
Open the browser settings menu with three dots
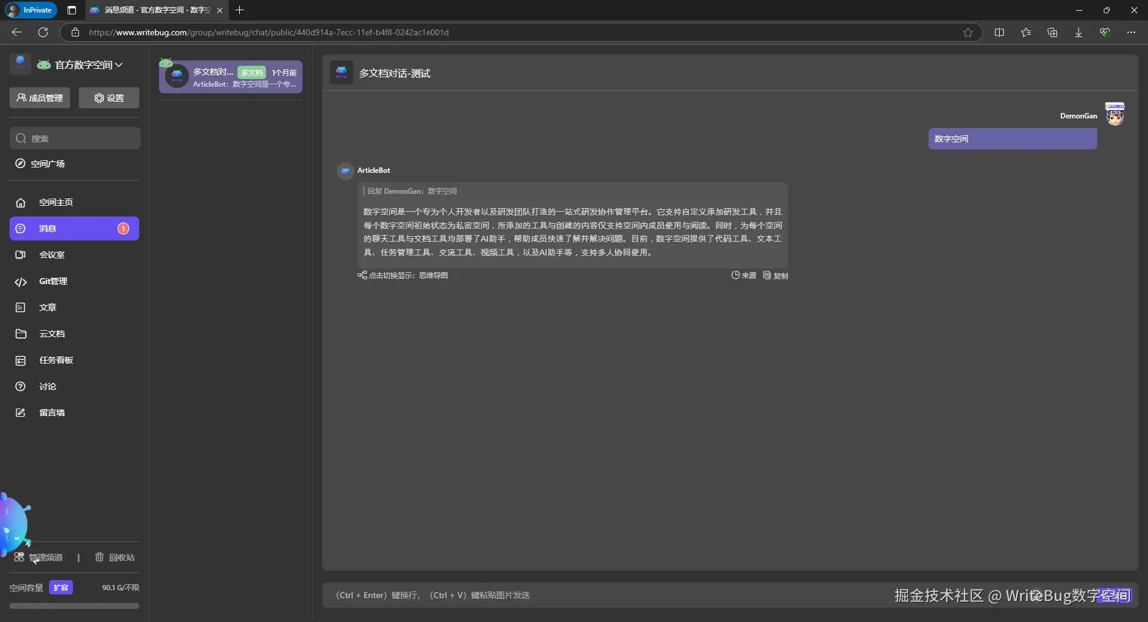coord(1131,32)
